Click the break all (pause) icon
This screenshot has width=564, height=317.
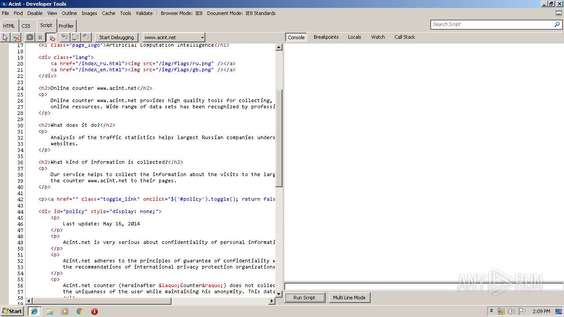(x=40, y=37)
